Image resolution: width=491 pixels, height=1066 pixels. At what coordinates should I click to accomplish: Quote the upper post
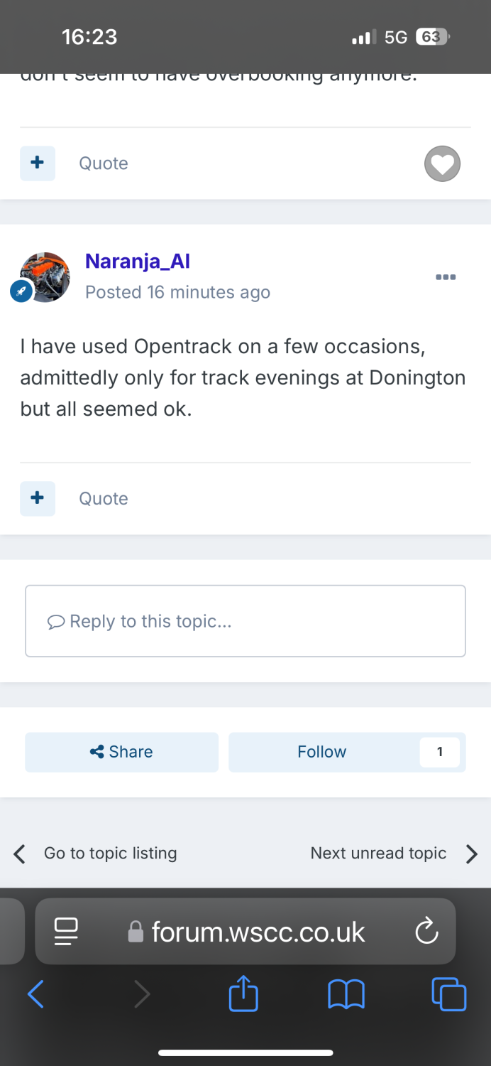tap(104, 163)
